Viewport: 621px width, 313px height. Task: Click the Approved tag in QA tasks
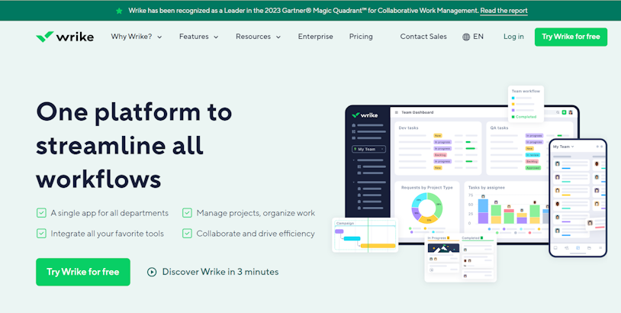tap(533, 168)
